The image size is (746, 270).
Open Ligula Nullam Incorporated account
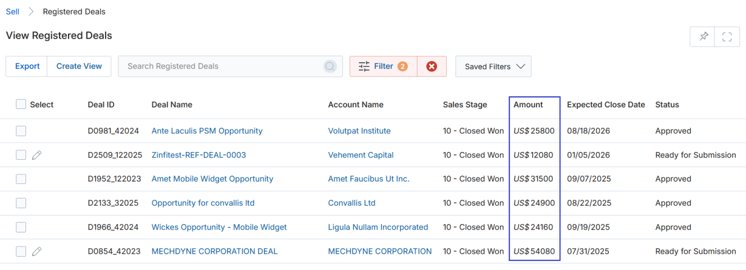click(378, 227)
